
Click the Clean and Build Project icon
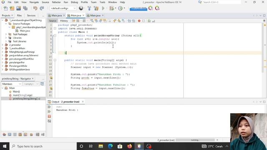click(x=96, y=8)
